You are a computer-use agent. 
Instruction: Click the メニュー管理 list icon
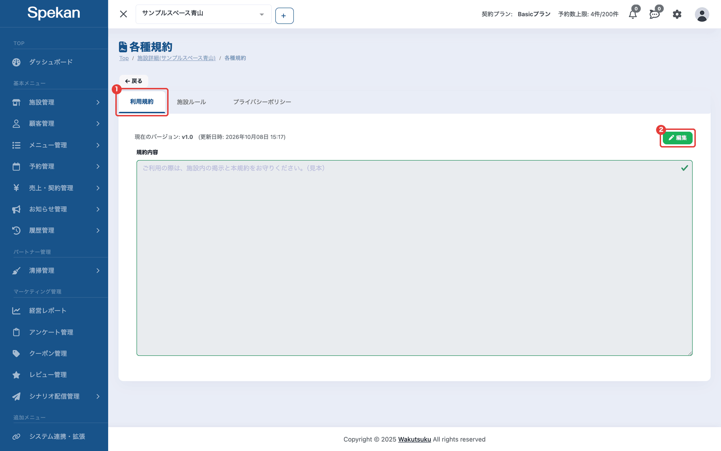(16, 145)
